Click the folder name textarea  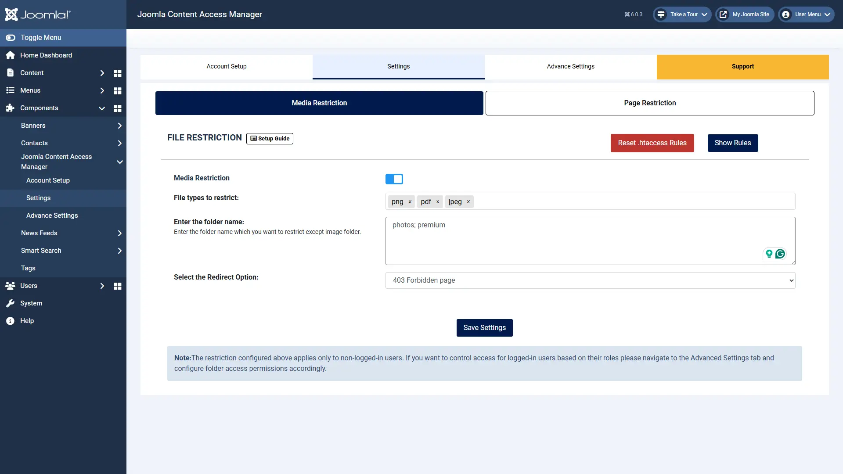590,241
